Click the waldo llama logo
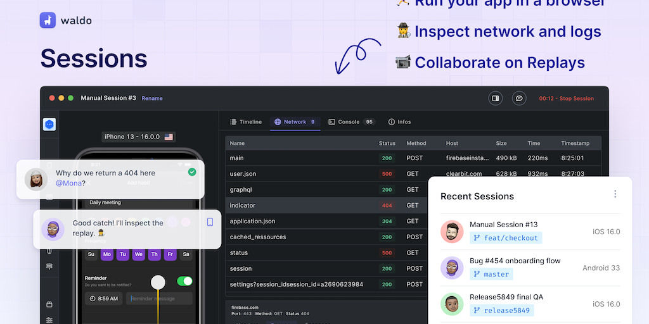The image size is (649, 324). click(48, 20)
